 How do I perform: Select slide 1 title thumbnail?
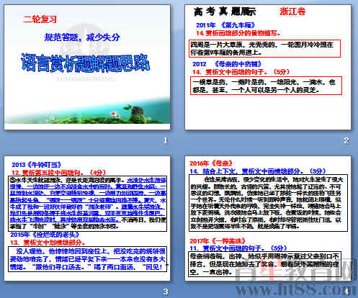point(87,68)
